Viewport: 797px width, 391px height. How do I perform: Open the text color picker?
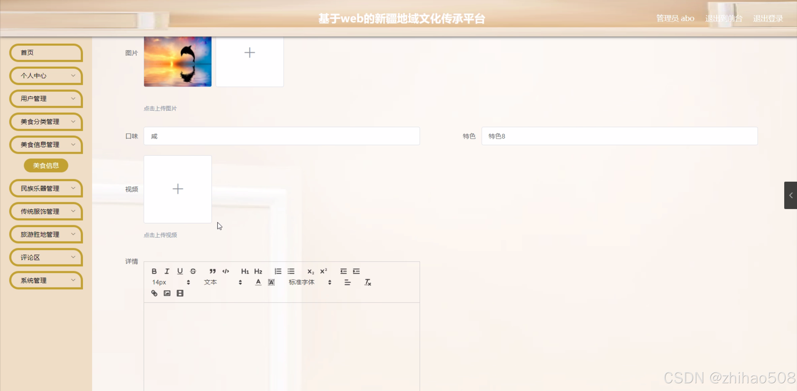pos(258,282)
